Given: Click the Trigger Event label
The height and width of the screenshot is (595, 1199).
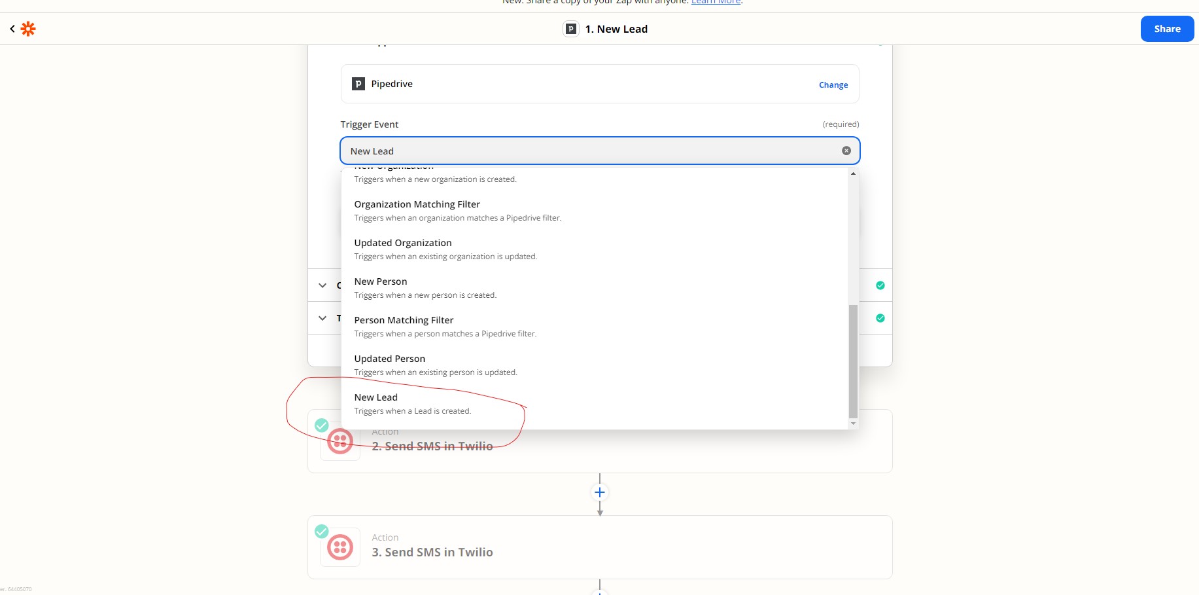Looking at the screenshot, I should click(x=370, y=124).
